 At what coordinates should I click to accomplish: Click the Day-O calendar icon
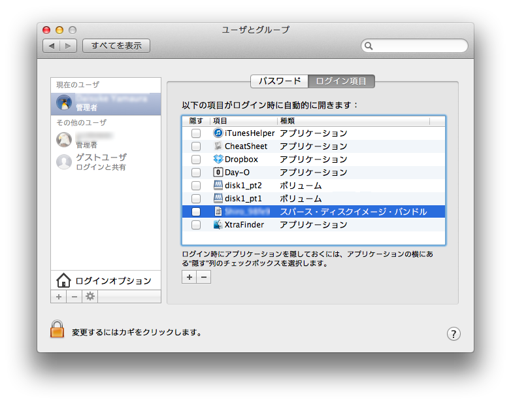[218, 172]
